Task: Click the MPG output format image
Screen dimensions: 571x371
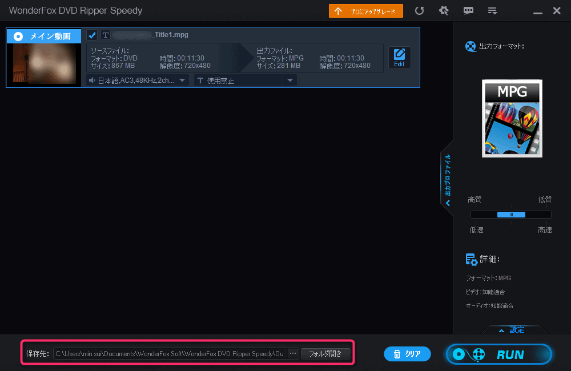Action: (512, 118)
